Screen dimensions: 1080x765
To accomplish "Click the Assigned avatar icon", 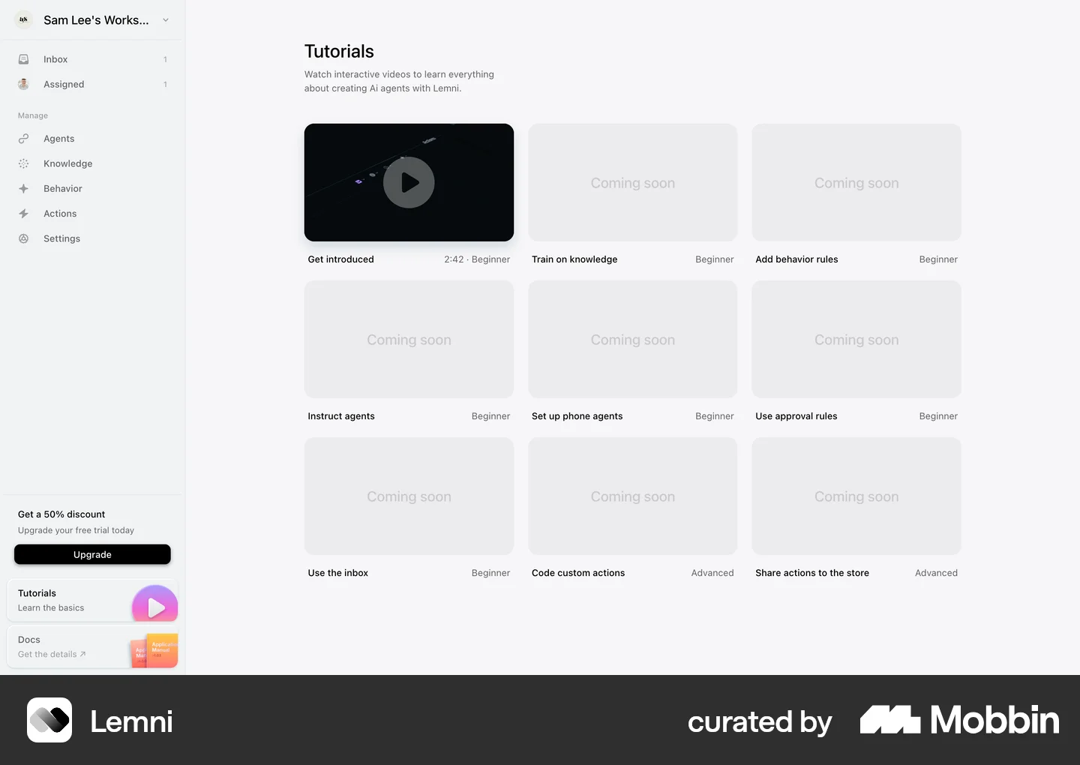I will (23, 84).
